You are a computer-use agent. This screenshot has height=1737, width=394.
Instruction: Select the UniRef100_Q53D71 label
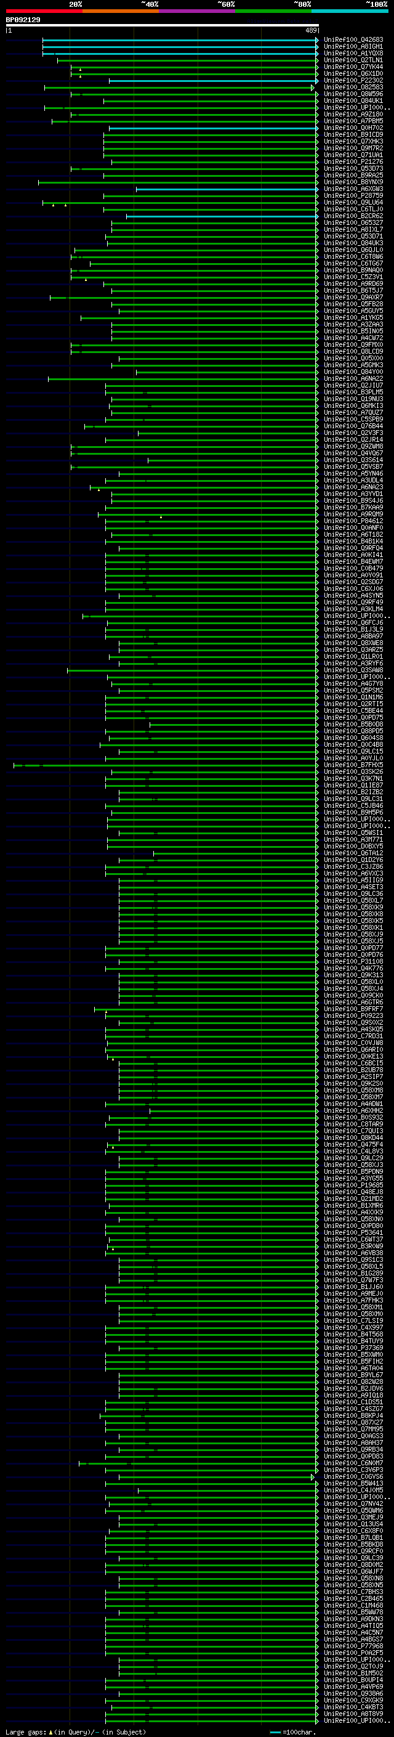click(x=353, y=236)
